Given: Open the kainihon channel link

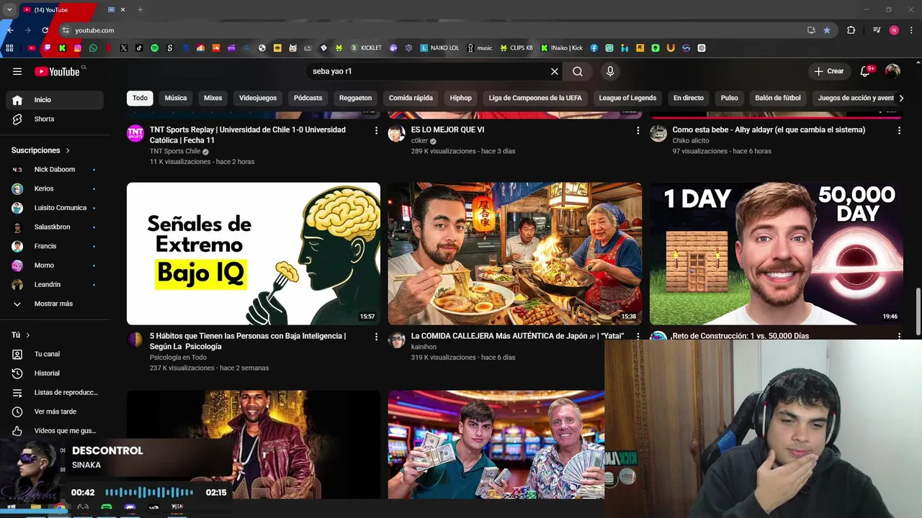Looking at the screenshot, I should coord(424,347).
